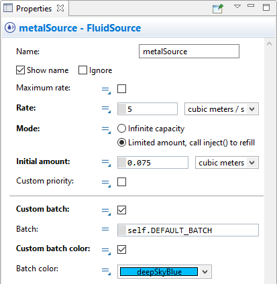
Task: Open the cubic meters / s rate units dropdown
Action: 221,109
